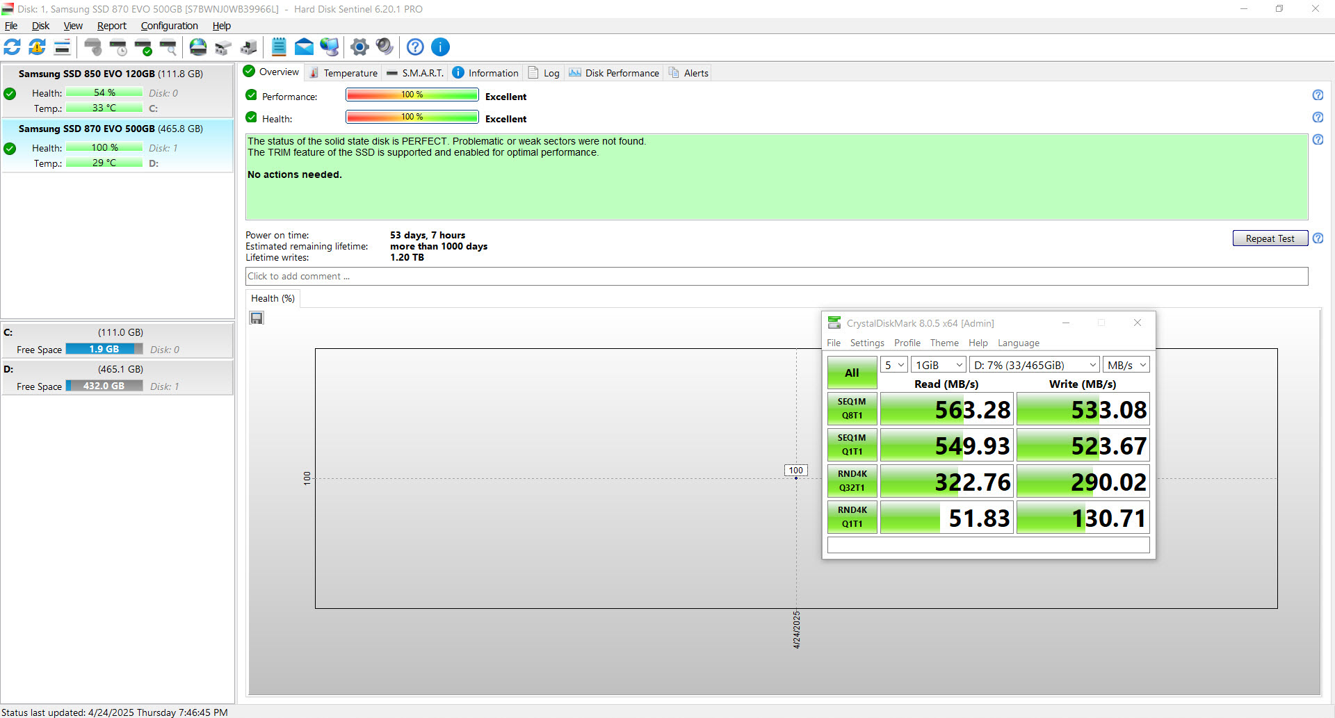Screen dimensions: 1335x718
Task: Open CrystalDiskMark Language menu
Action: 1019,343
